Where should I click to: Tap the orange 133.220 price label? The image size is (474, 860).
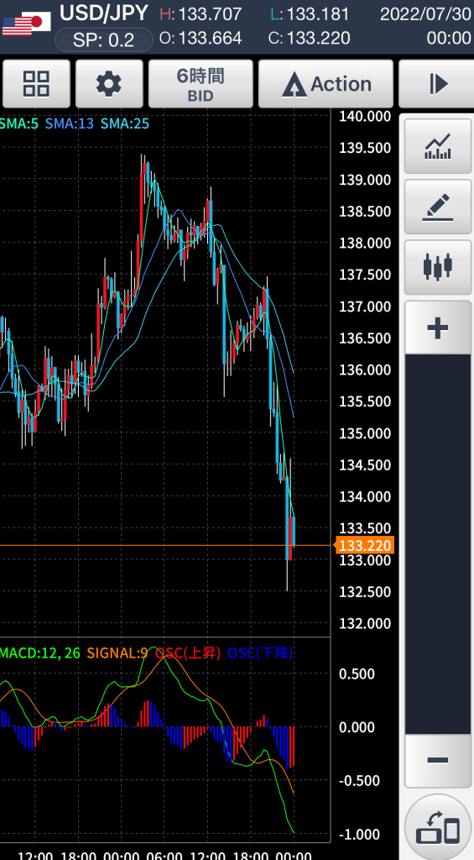pos(365,545)
